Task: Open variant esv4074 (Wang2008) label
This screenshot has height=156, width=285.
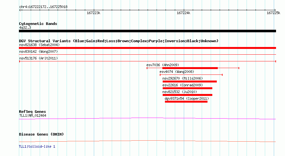Action: click(x=177, y=72)
